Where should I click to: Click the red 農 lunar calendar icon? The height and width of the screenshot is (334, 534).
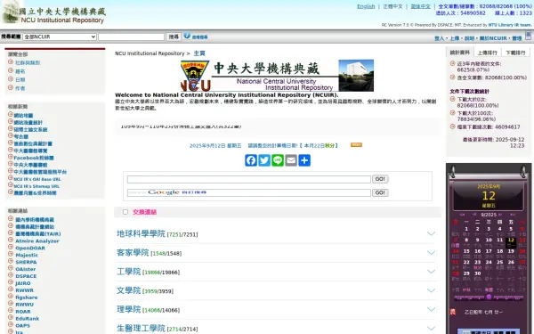pos(453,312)
